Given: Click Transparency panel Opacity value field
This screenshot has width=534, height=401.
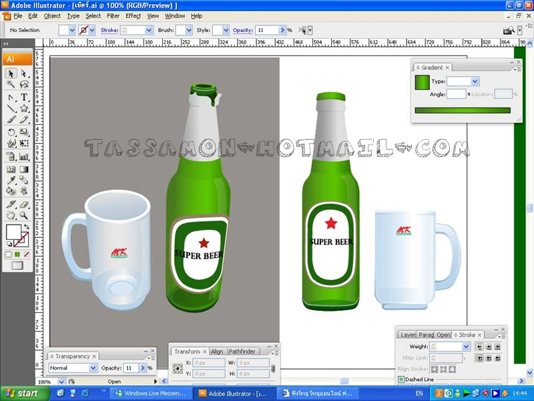Looking at the screenshot, I should [x=131, y=368].
